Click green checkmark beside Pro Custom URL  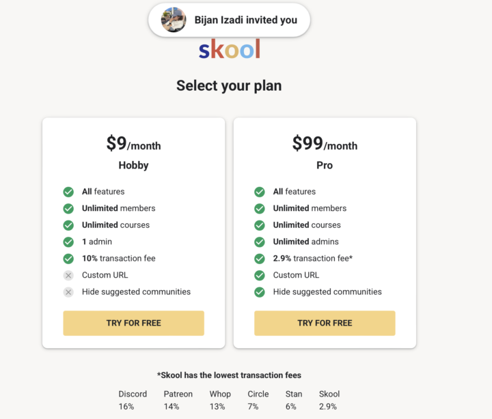260,276
